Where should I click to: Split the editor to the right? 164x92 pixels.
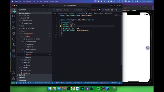(x=116, y=10)
